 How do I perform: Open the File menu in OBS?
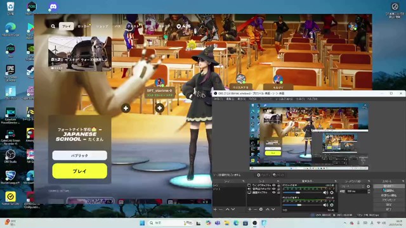(x=218, y=99)
